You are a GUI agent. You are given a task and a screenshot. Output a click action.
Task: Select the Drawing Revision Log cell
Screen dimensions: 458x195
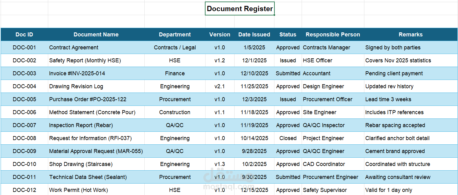pos(96,86)
